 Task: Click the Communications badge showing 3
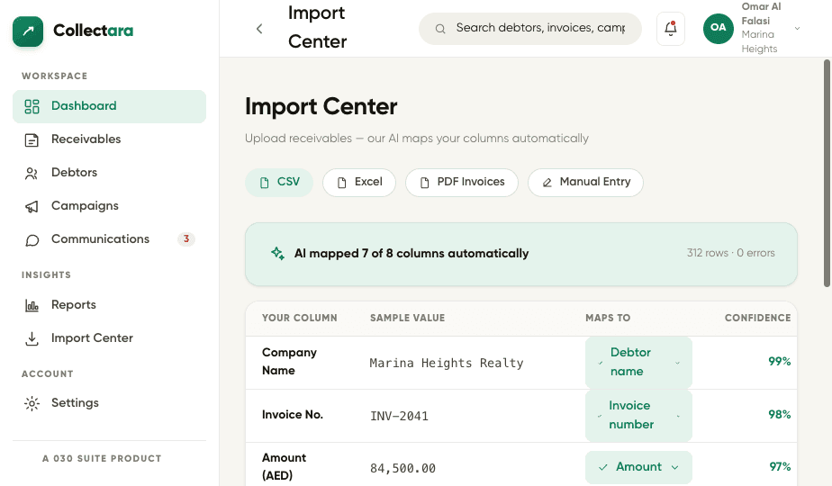186,238
